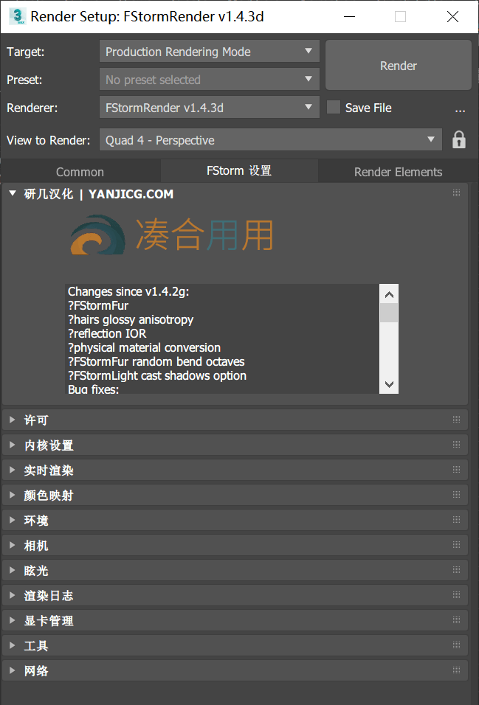
Task: Open the Preset dropdown
Action: [x=210, y=80]
